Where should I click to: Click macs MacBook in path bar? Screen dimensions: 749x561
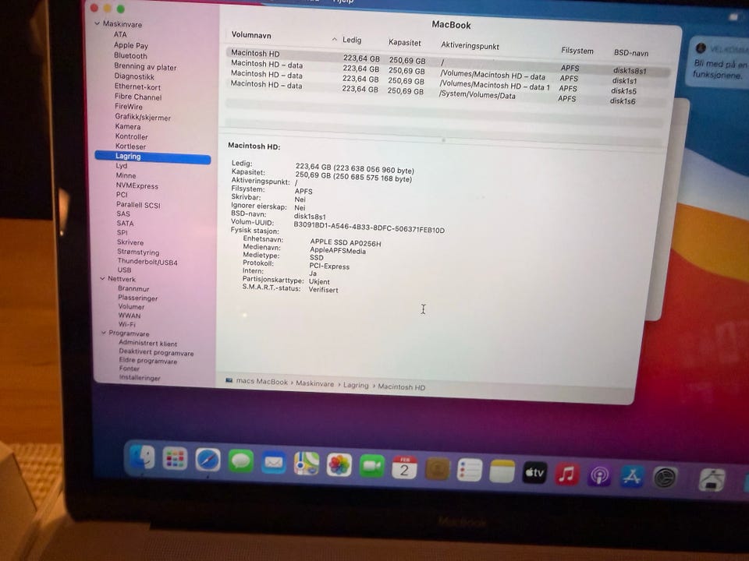[x=262, y=382]
